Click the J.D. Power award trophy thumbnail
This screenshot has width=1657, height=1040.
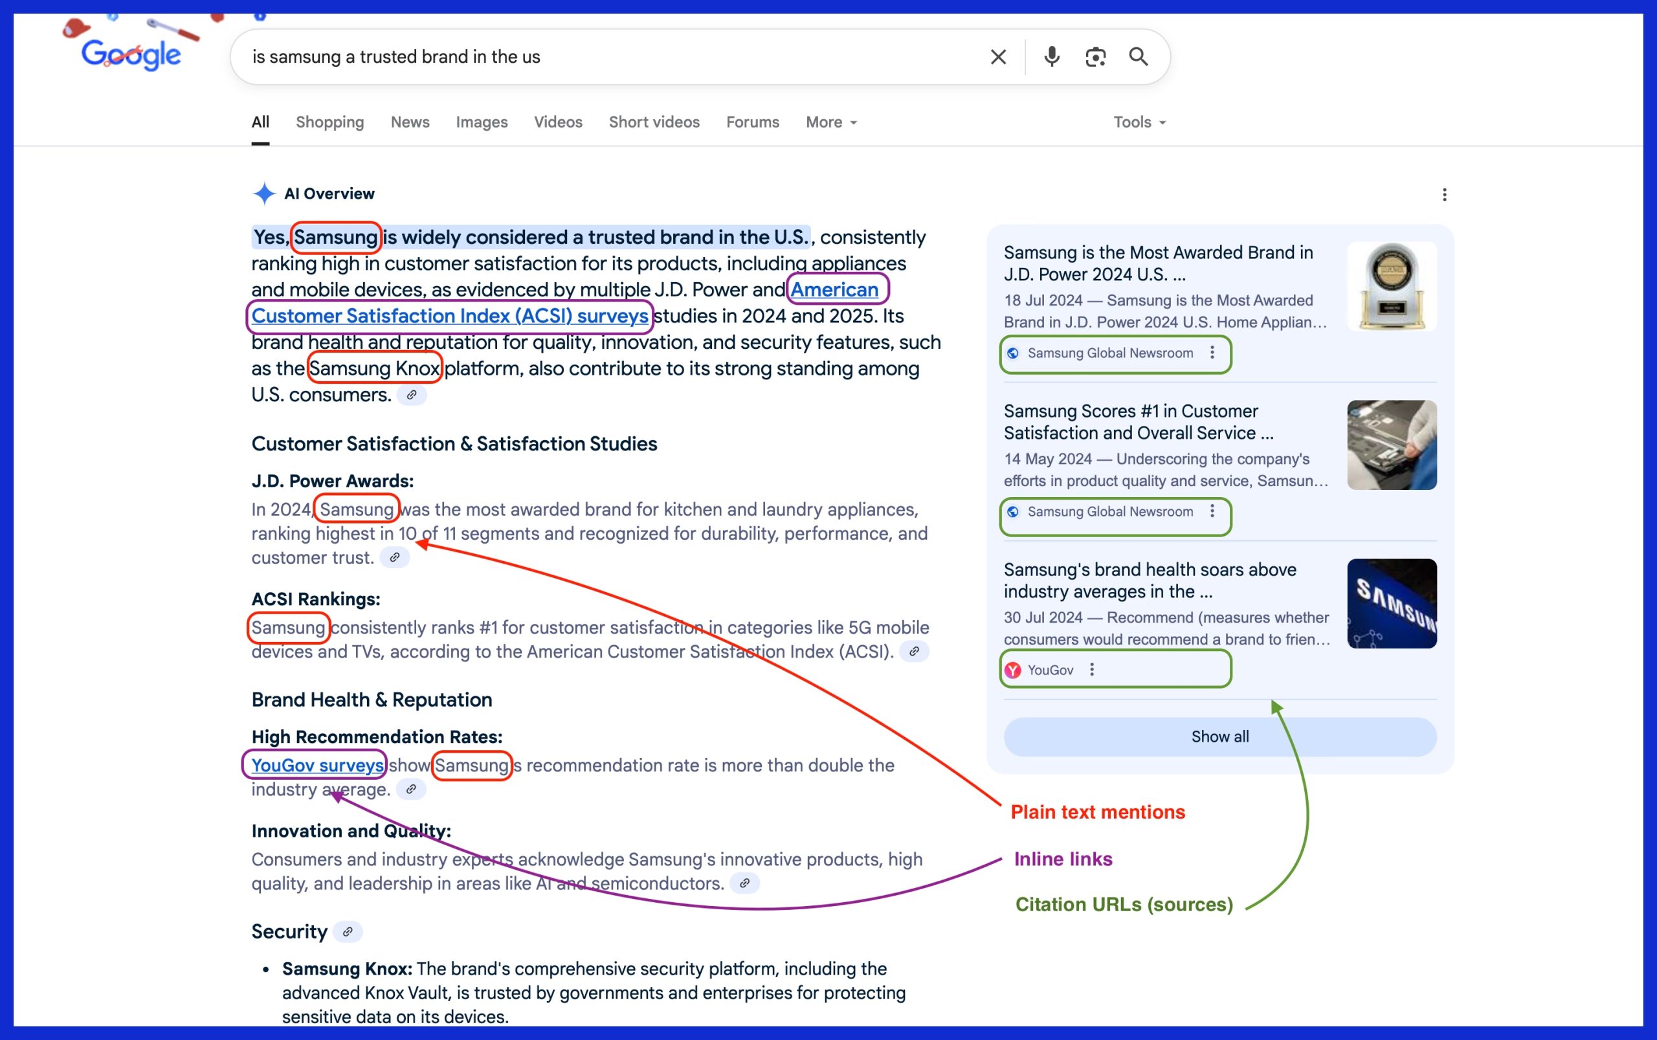tap(1391, 286)
